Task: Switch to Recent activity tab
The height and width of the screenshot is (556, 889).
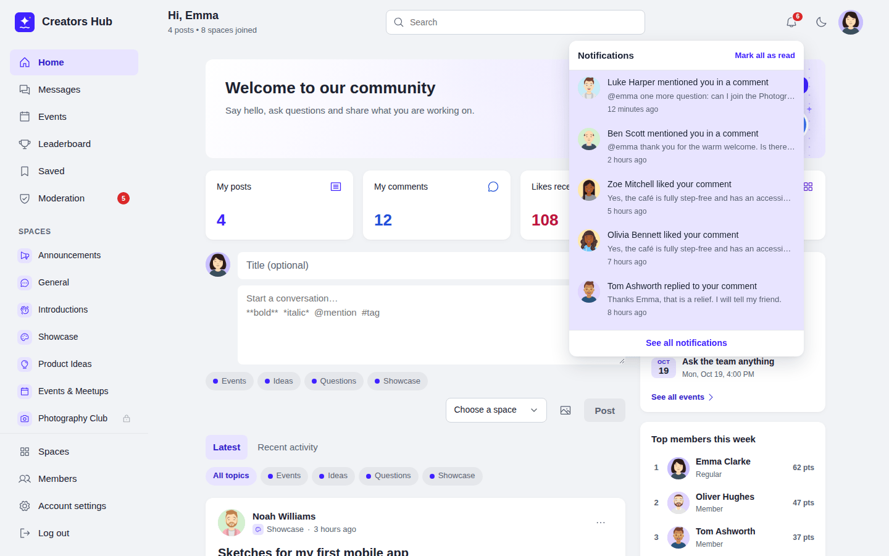Action: [x=288, y=447]
